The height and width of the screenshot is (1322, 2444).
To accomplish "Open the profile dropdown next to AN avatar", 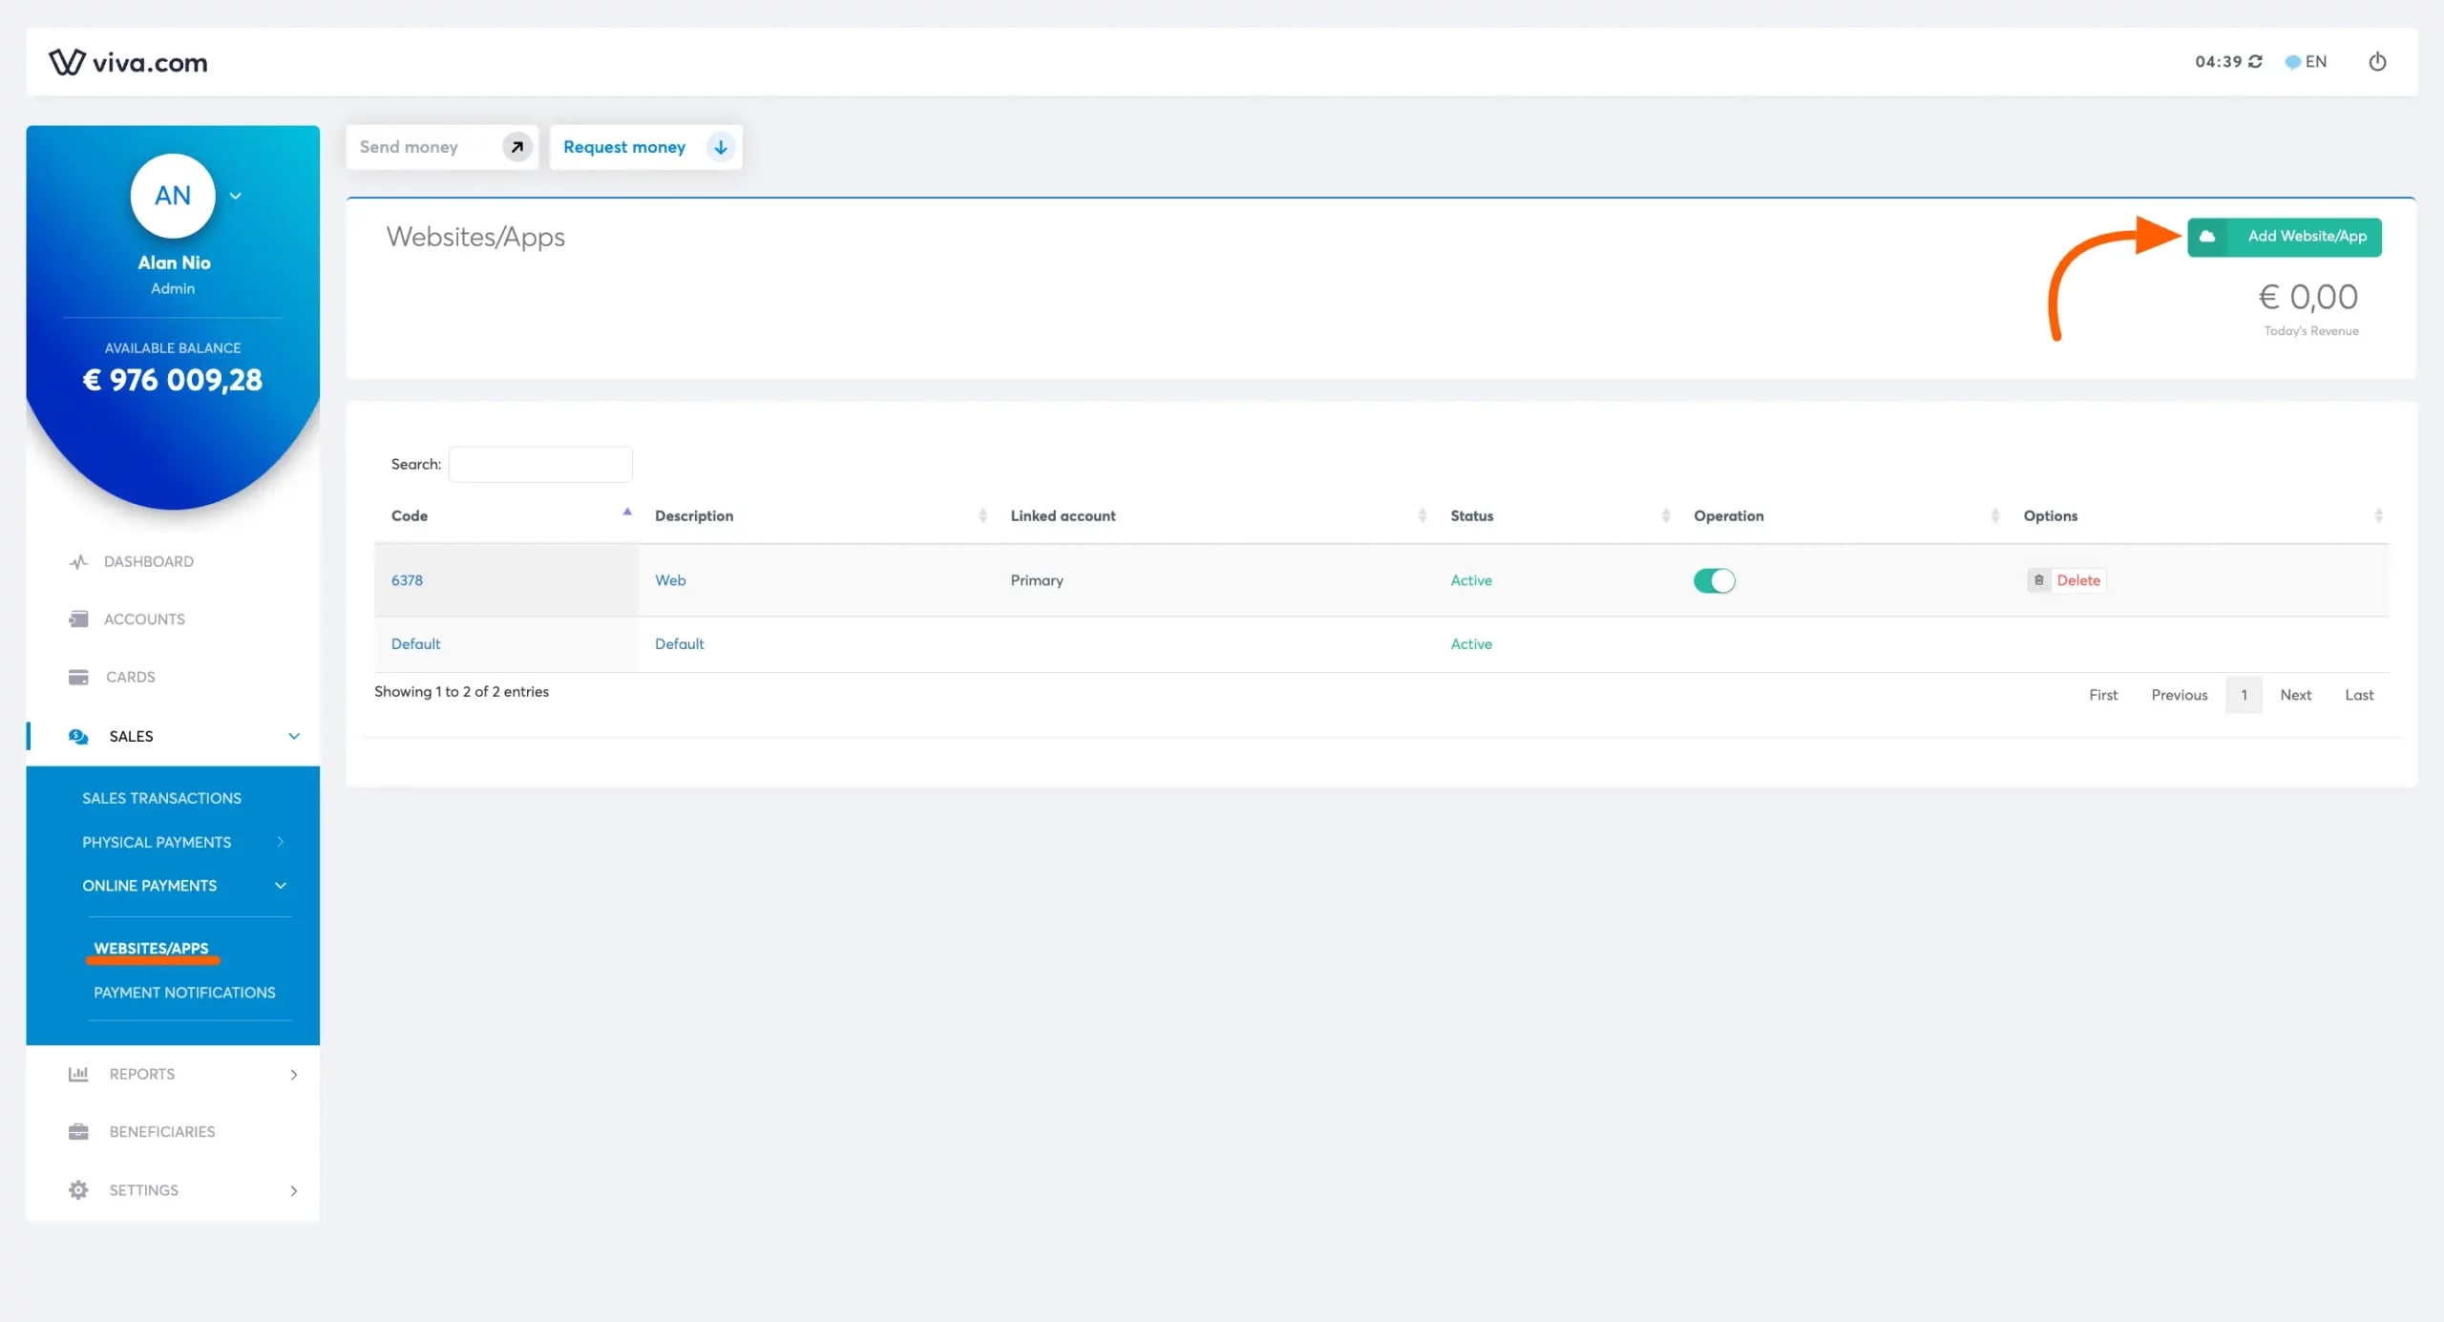I will [235, 196].
